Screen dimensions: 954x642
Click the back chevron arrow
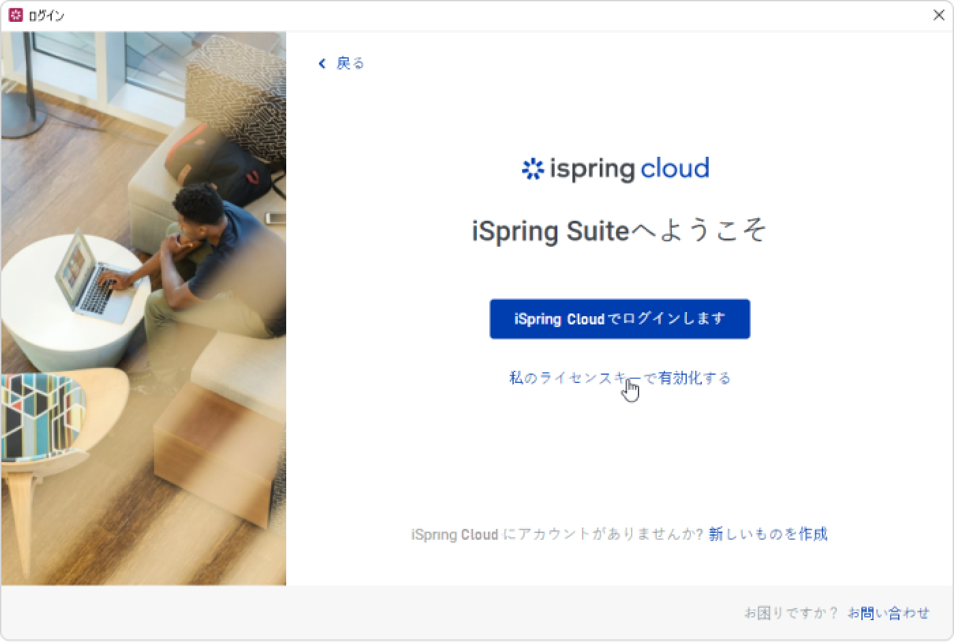tap(322, 63)
